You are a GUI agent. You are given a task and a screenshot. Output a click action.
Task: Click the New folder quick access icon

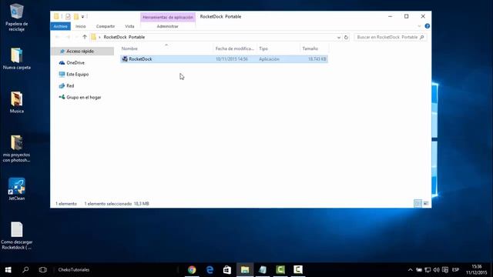[x=76, y=16]
